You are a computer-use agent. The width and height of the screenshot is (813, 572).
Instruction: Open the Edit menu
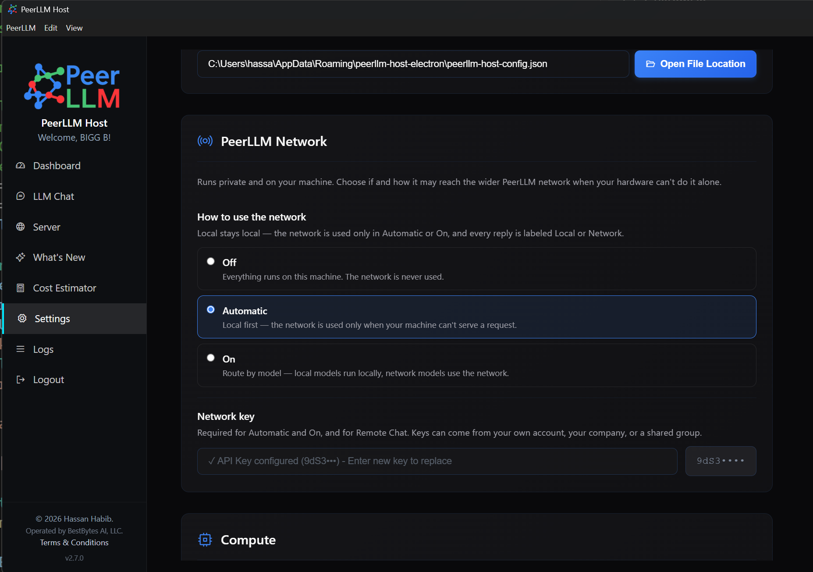coord(51,28)
